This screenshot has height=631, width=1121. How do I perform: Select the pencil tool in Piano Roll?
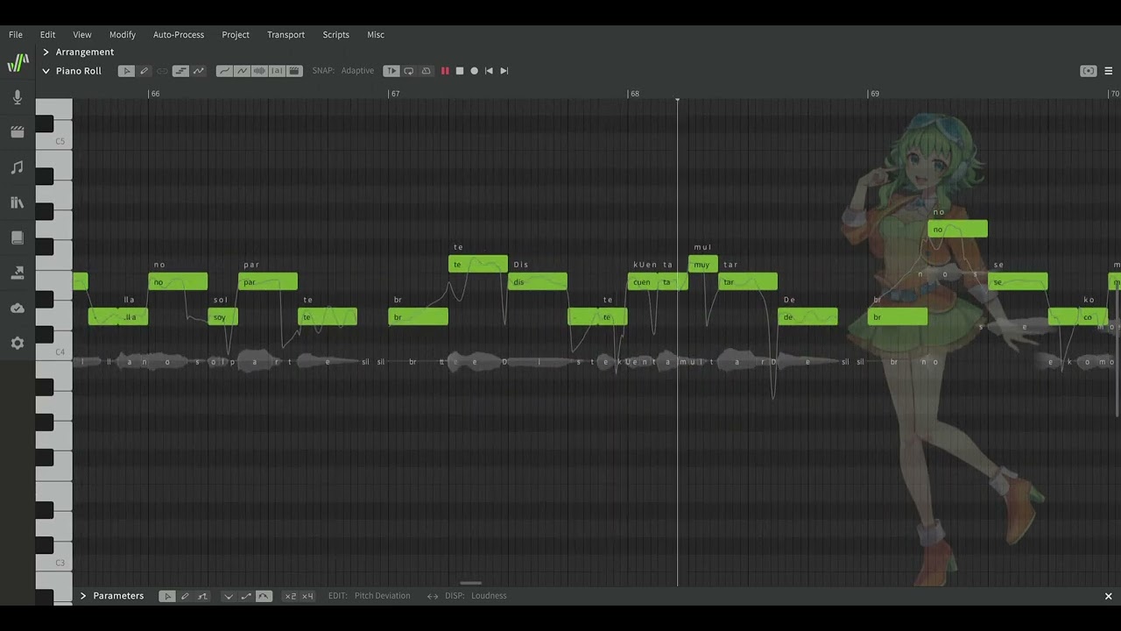[x=145, y=71]
